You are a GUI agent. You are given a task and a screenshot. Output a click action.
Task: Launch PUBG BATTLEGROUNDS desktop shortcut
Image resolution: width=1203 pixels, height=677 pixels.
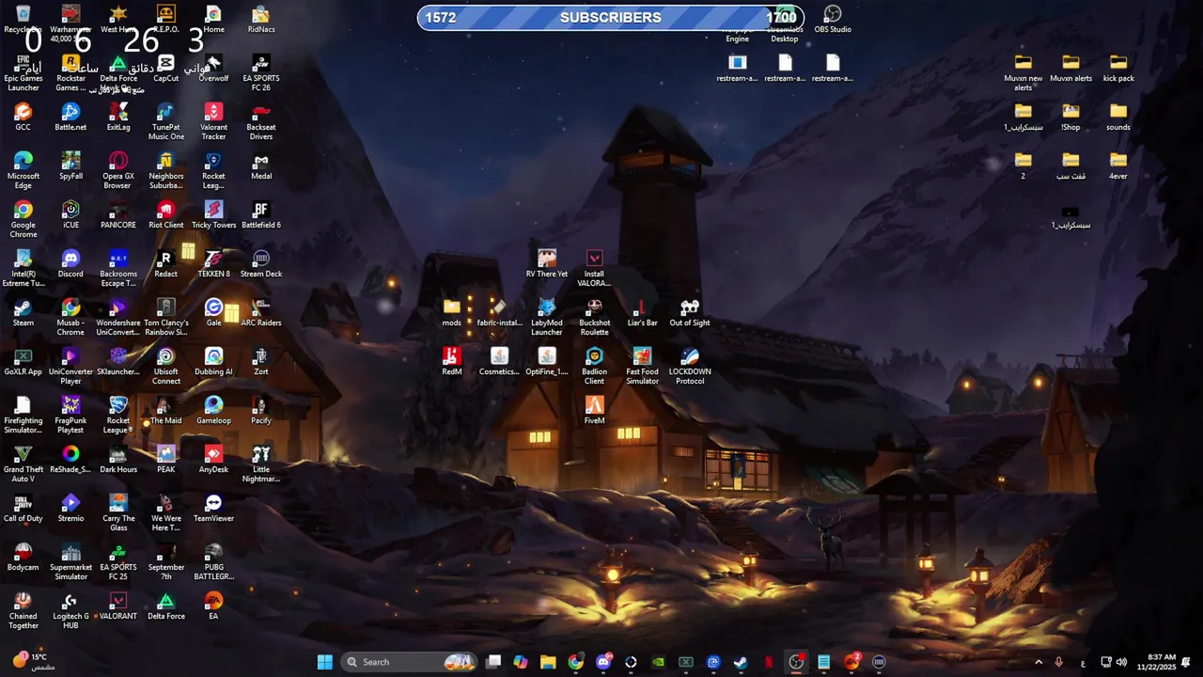pyautogui.click(x=213, y=561)
